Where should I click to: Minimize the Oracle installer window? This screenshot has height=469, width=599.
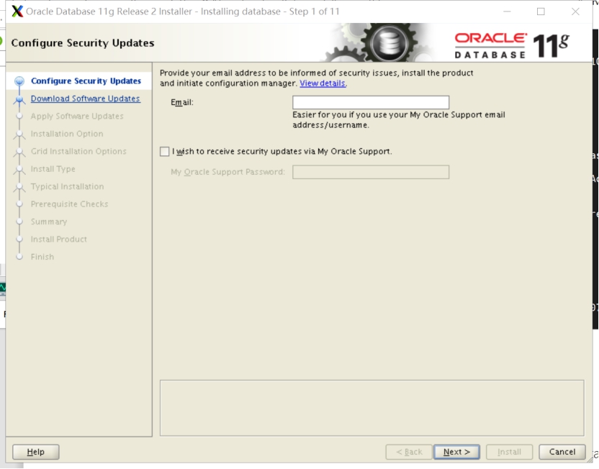pos(507,12)
